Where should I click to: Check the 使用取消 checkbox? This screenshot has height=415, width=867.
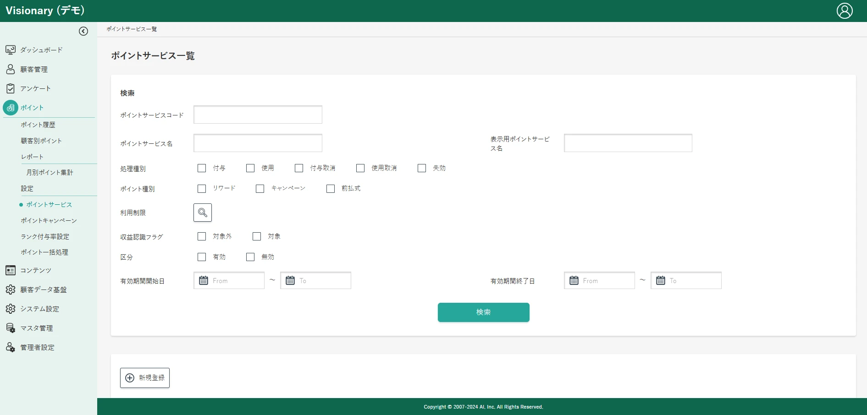[x=360, y=168]
